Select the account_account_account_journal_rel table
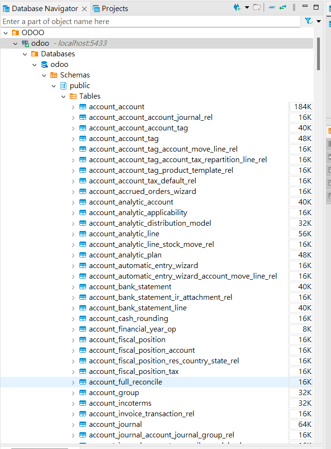This screenshot has height=449, width=331. tap(151, 117)
